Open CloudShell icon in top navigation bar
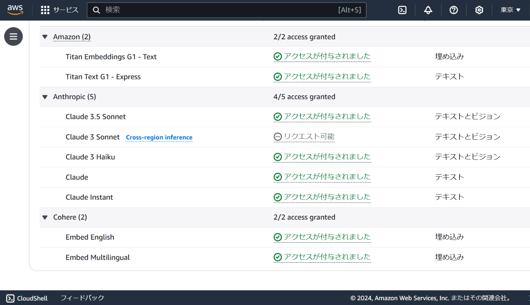Viewport: 530px width, 305px height. pos(402,10)
